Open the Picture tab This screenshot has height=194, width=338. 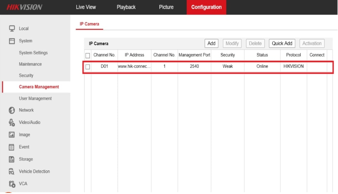tap(166, 7)
